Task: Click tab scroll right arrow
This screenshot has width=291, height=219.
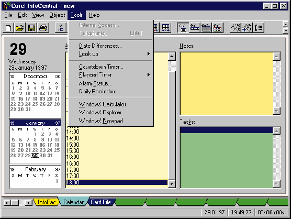Action: point(28,202)
